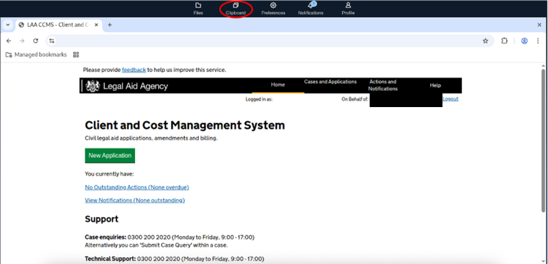Go to Cases and Applications menu

[x=330, y=82]
